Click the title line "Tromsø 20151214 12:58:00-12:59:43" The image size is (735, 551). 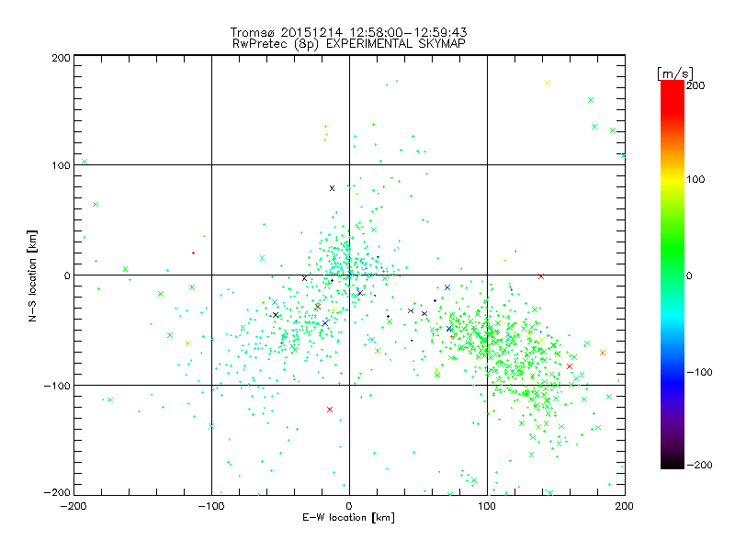[348, 32]
